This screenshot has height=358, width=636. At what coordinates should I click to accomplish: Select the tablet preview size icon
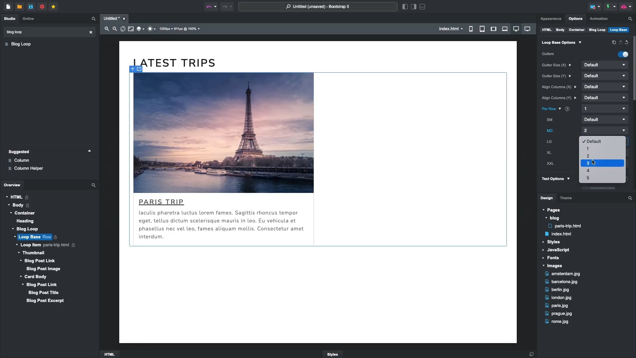(x=482, y=29)
